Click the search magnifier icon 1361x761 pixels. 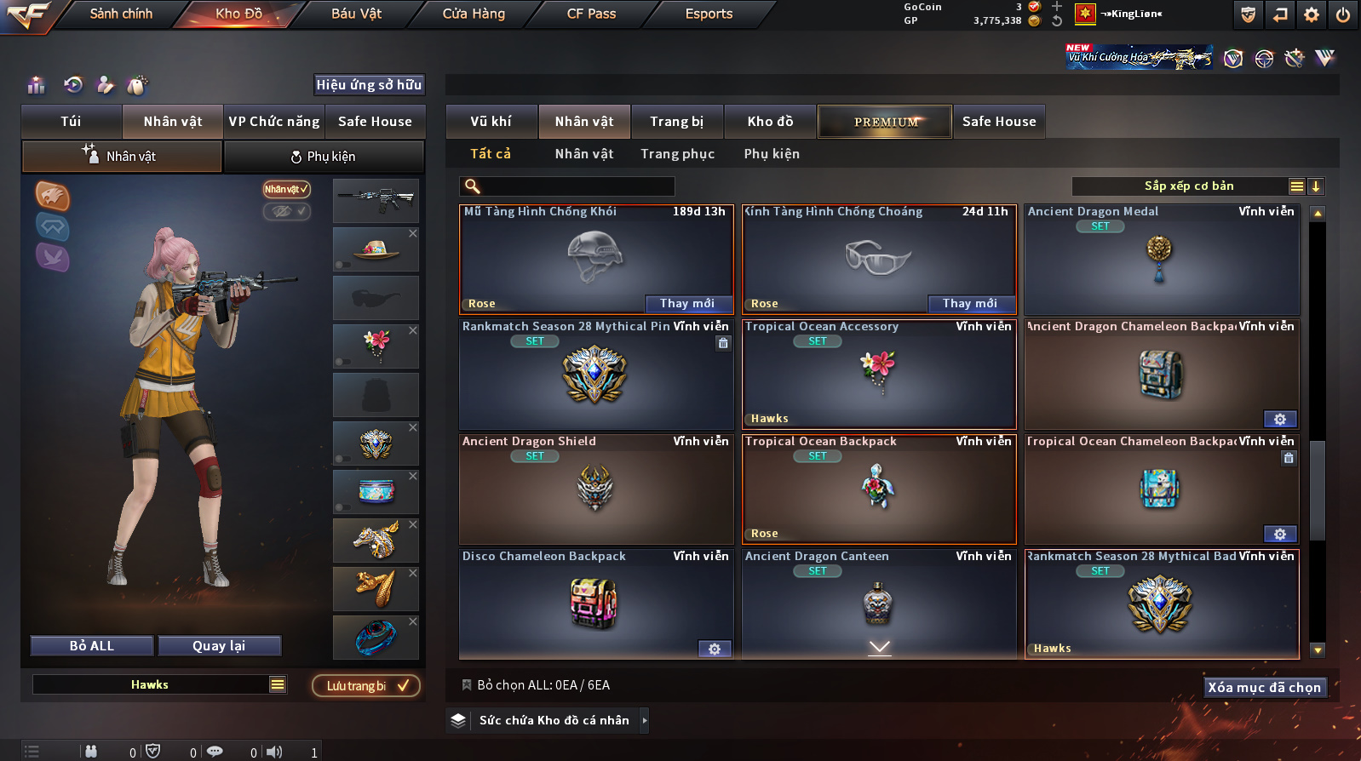tap(473, 186)
